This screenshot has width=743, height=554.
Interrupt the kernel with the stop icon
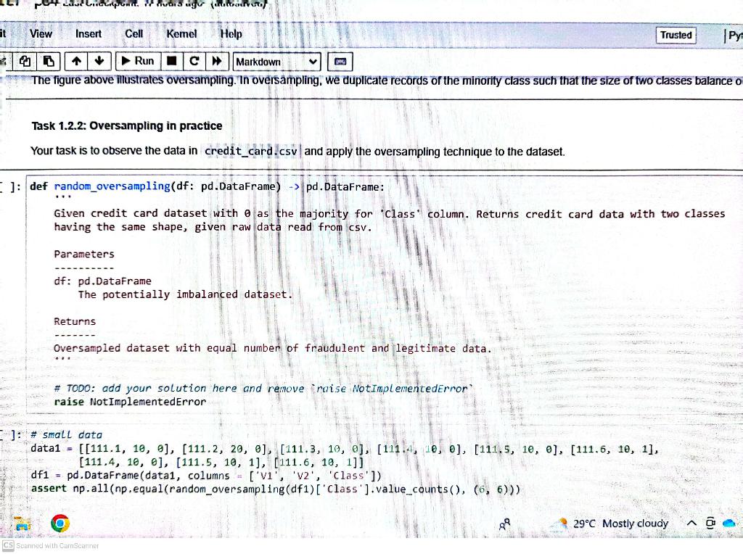point(172,61)
